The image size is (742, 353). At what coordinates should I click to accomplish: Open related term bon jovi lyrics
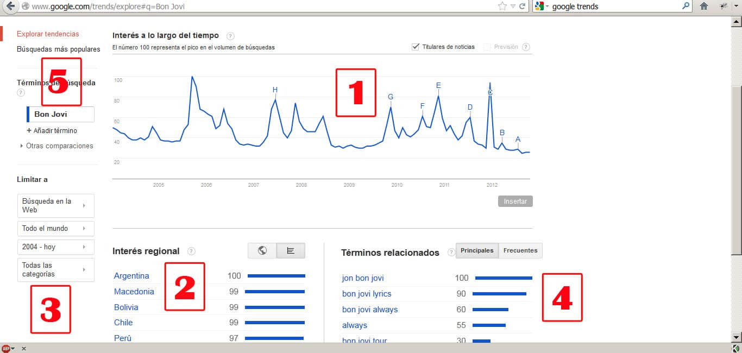pyautogui.click(x=367, y=294)
